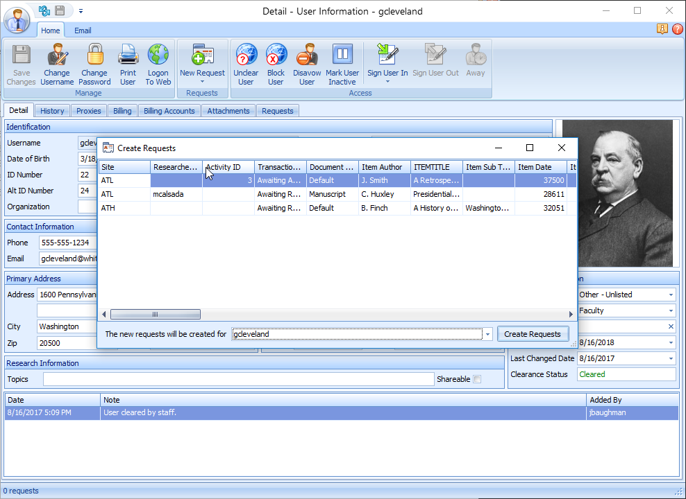
Task: Click the Block User icon
Action: click(276, 62)
